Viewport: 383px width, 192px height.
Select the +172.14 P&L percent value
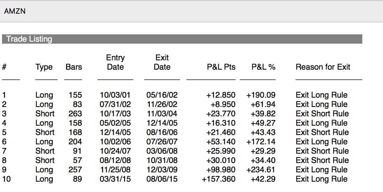click(261, 142)
